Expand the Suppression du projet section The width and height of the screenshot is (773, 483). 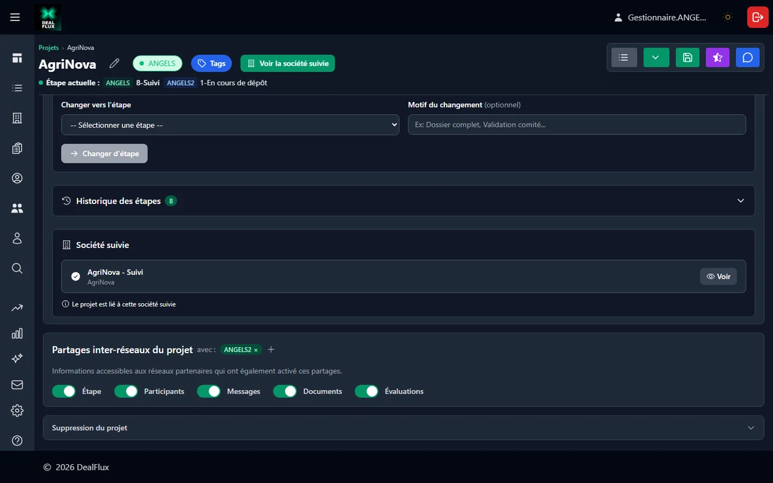[x=403, y=427]
